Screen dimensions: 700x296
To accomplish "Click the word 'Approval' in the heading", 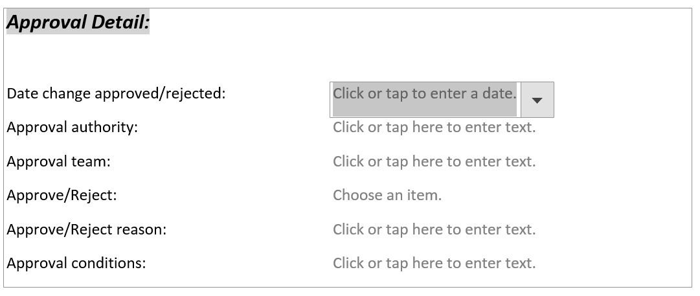I will [x=46, y=23].
